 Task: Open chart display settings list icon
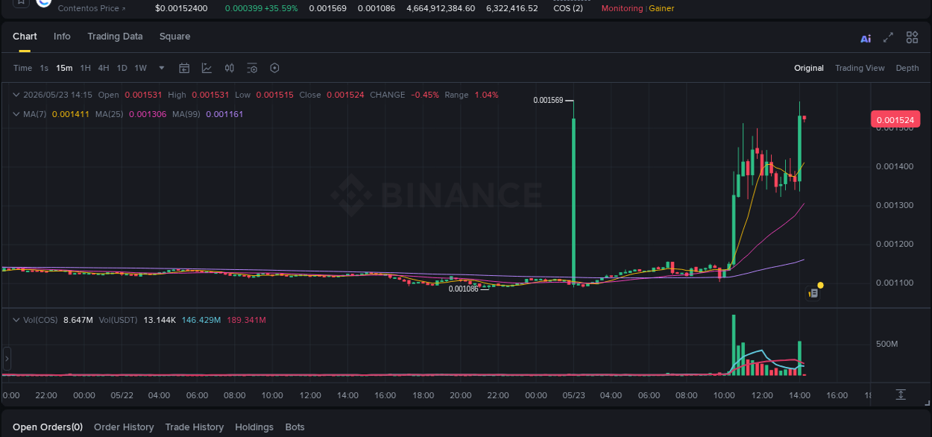(252, 68)
